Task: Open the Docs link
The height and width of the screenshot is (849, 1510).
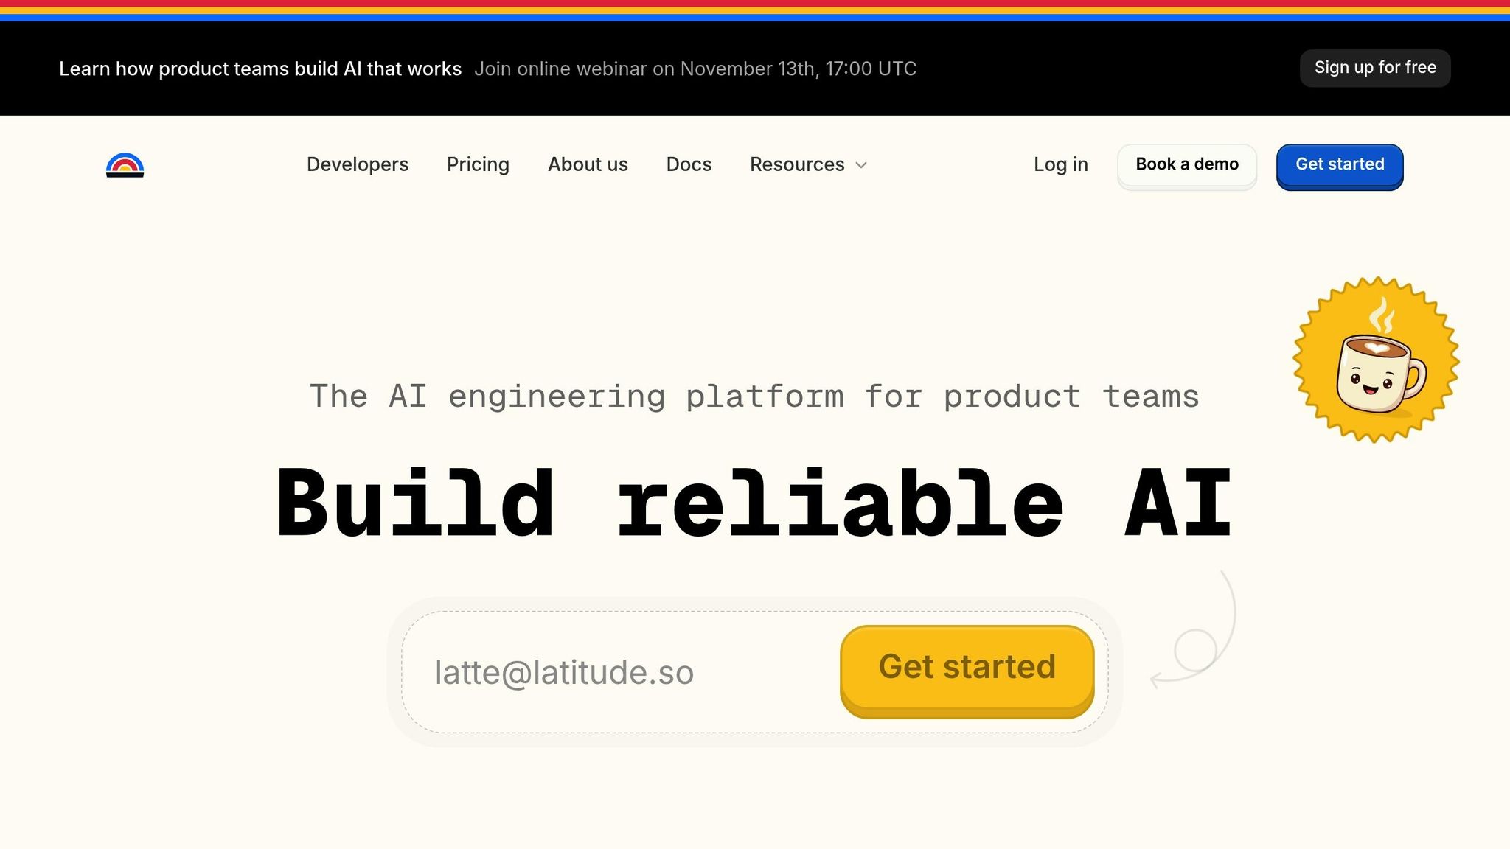Action: coord(689,164)
